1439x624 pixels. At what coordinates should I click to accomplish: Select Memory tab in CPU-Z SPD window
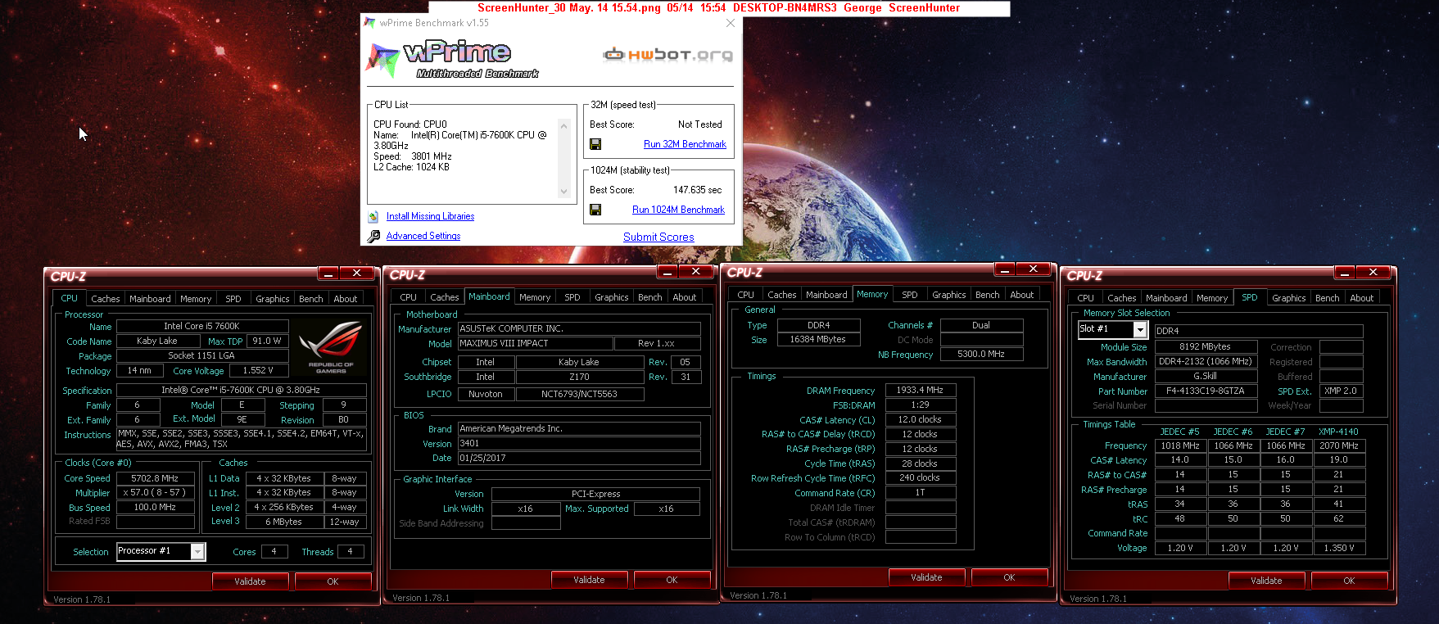[x=1212, y=298]
